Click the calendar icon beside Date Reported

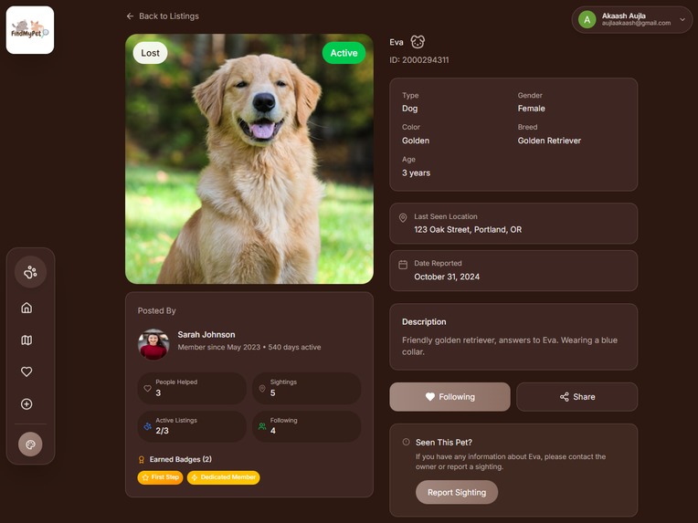(x=403, y=265)
